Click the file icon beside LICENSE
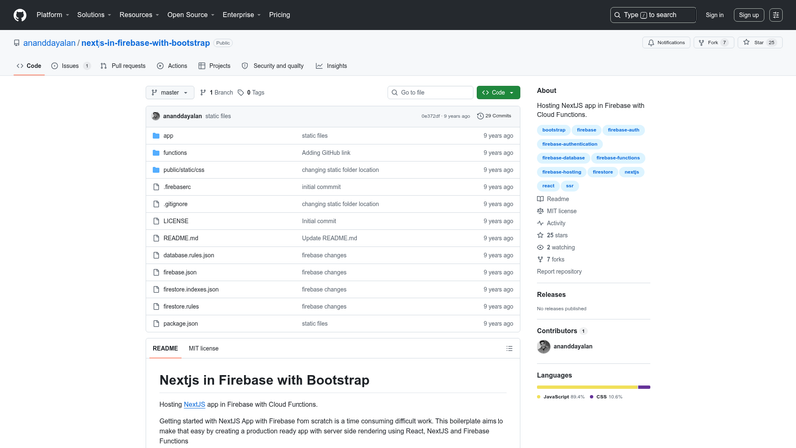 pos(156,221)
